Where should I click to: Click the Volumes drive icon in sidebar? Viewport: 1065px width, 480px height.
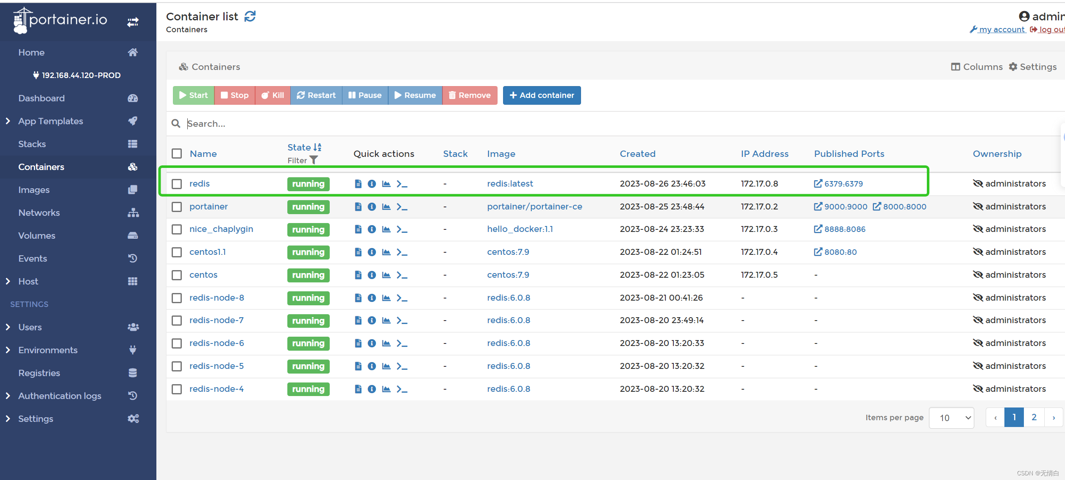point(133,235)
